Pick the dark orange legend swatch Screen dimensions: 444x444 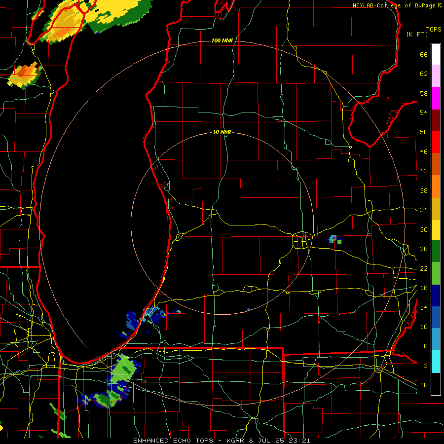coord(436,164)
